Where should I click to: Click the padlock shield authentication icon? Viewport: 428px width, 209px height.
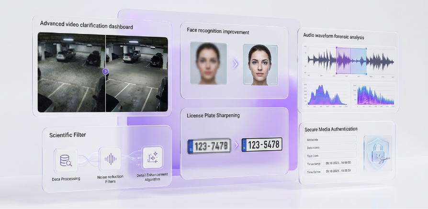pyautogui.click(x=378, y=154)
